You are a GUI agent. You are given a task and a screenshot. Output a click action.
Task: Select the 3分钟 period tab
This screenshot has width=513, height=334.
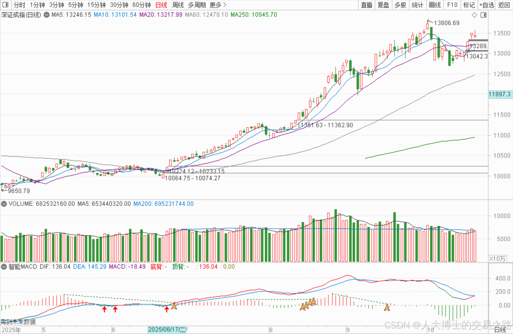[57, 5]
